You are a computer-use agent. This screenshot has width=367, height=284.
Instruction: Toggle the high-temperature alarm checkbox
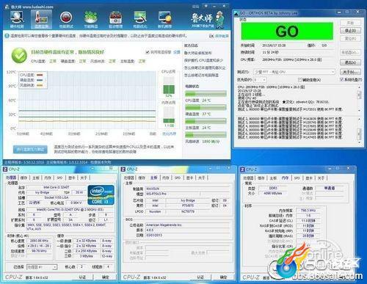148,52
